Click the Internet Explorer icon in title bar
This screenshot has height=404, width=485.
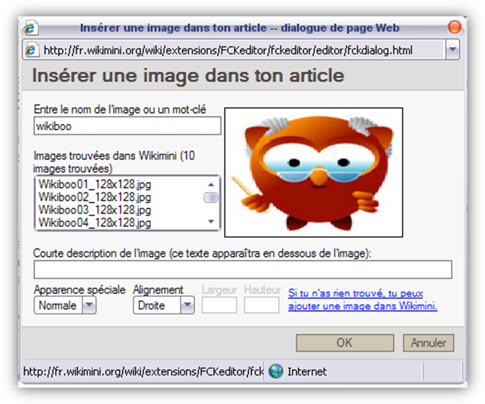[x=31, y=28]
